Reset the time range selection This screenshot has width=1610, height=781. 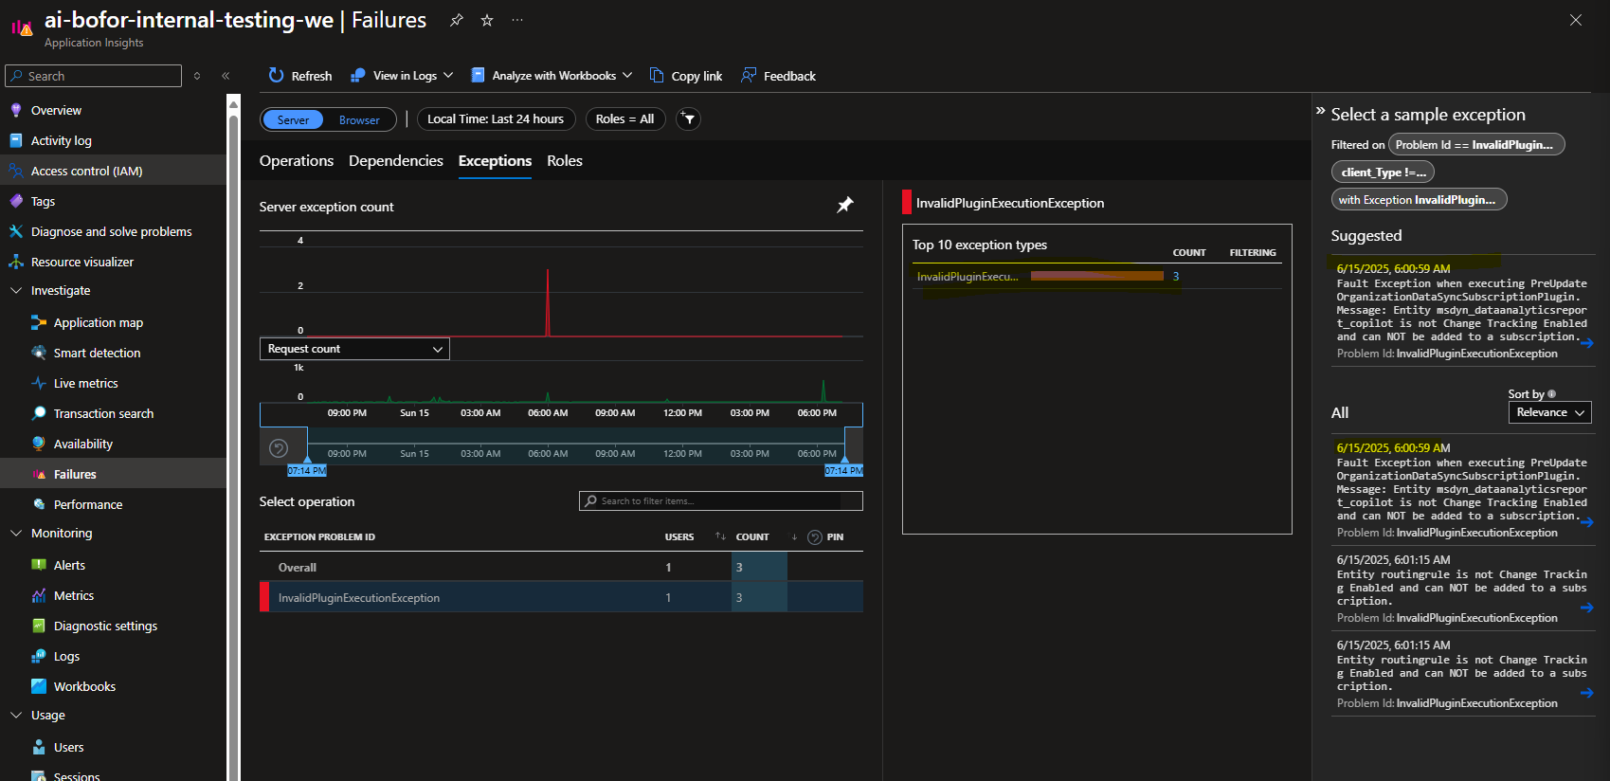[x=279, y=448]
